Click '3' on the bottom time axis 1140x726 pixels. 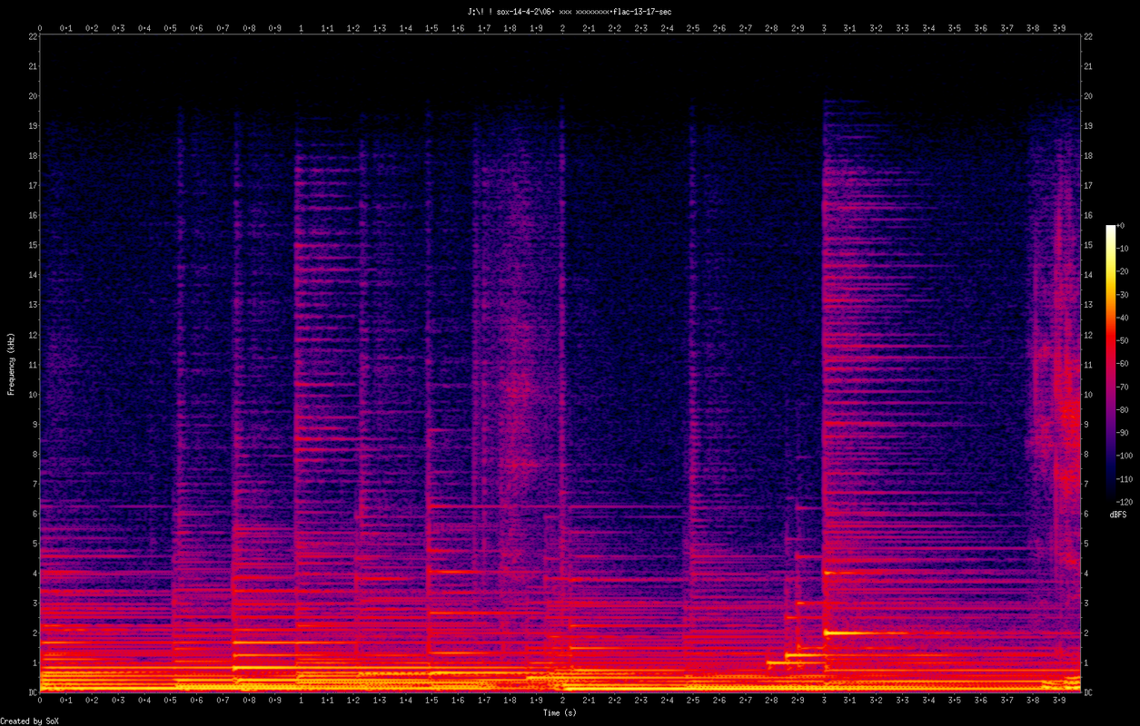click(x=824, y=701)
